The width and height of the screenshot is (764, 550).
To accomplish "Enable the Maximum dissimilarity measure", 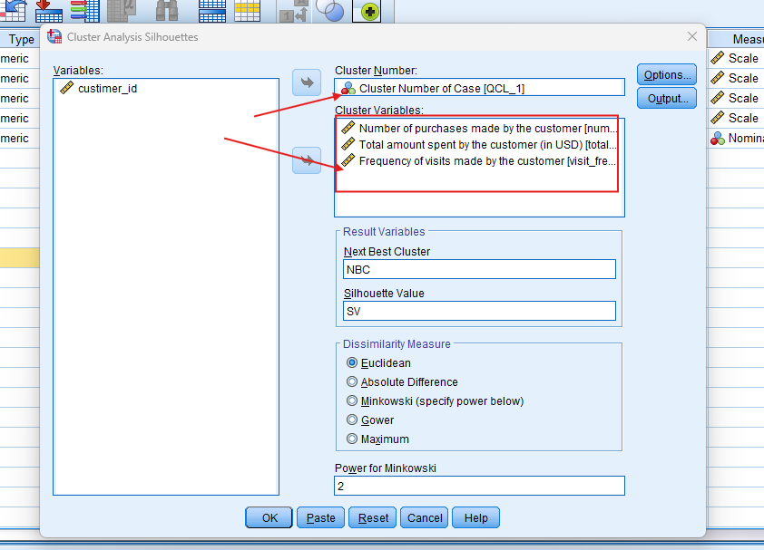I will [x=352, y=439].
